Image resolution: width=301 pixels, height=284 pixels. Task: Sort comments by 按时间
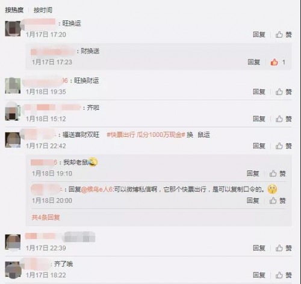click(43, 10)
